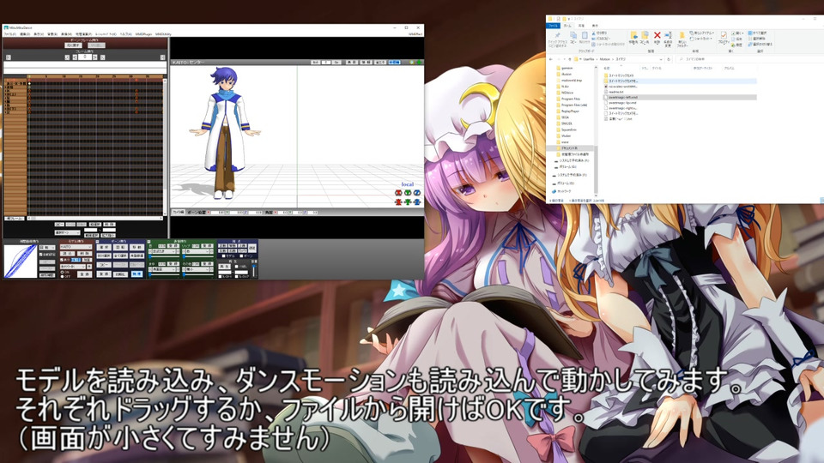Open the Explorer address bar history dropdown
This screenshot has height=463, width=824.
click(x=661, y=59)
